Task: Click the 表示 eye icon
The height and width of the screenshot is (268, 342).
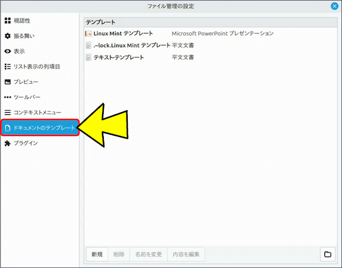Action: 7,51
